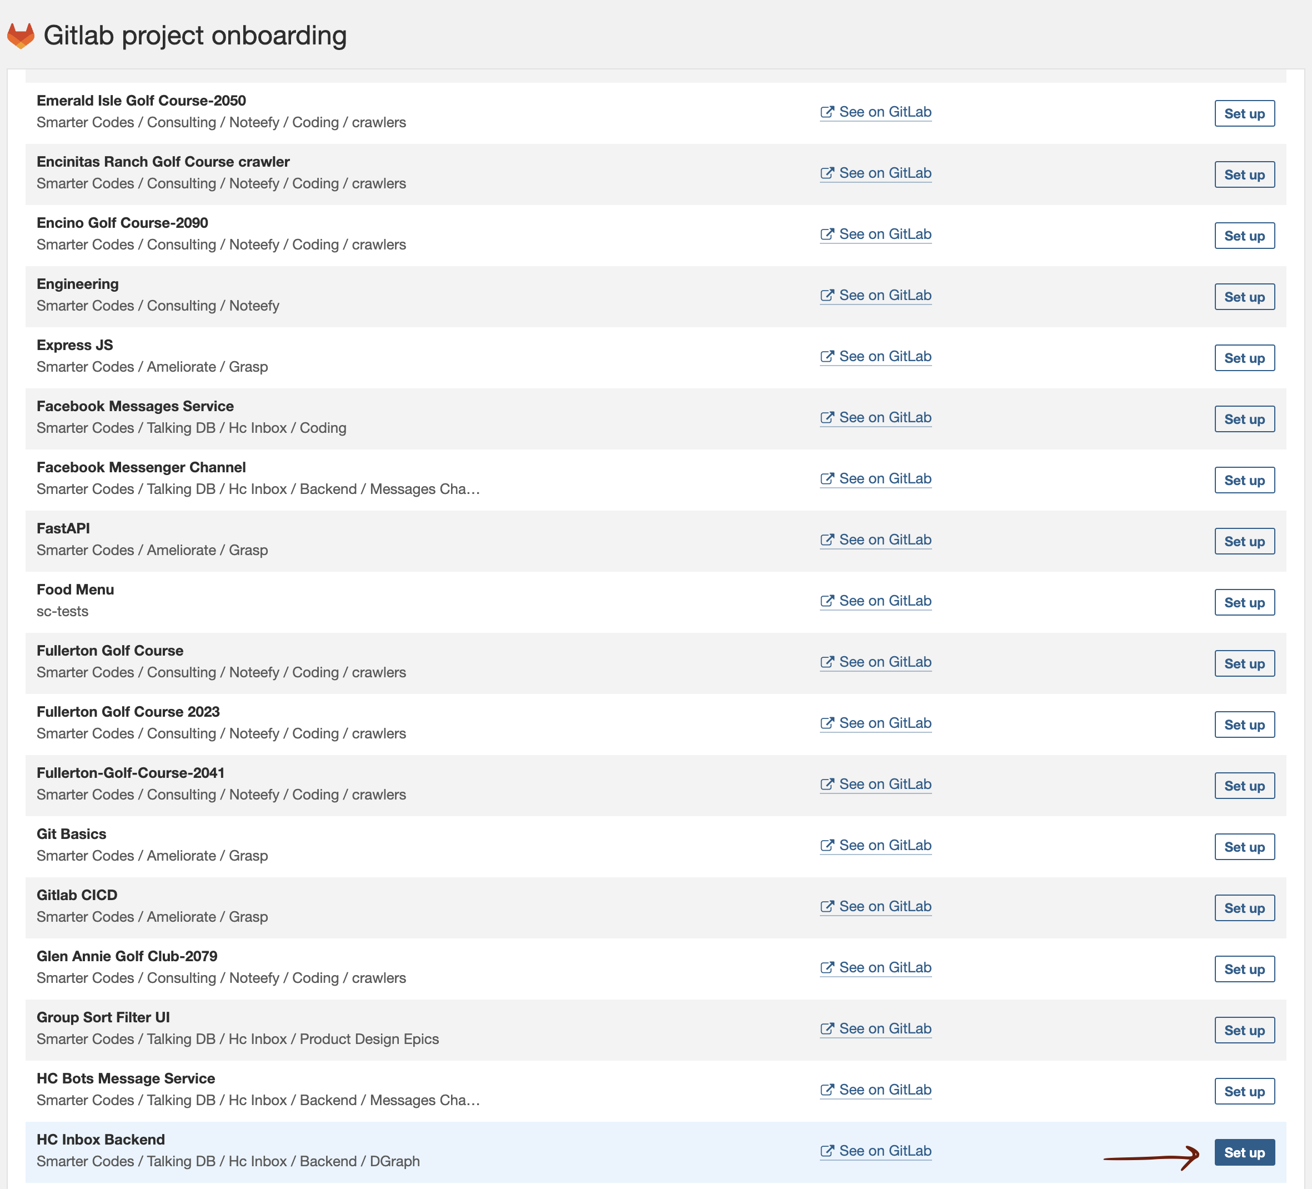Select the 'Food Menu' project name
Viewport: 1312px width, 1189px height.
(x=76, y=590)
